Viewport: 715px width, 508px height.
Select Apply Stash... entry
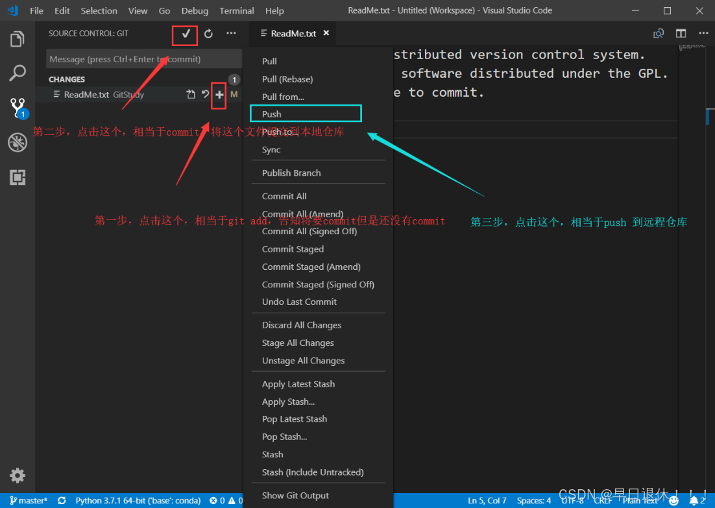(x=319, y=402)
